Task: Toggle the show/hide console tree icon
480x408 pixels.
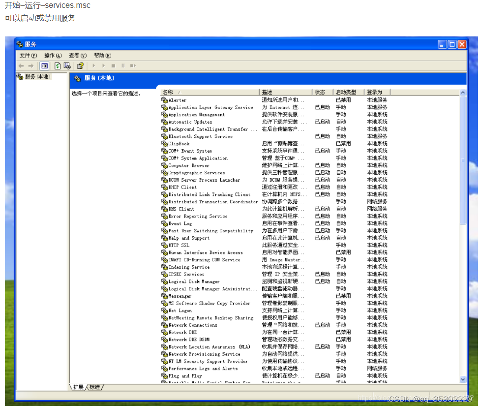Action: tap(44, 66)
